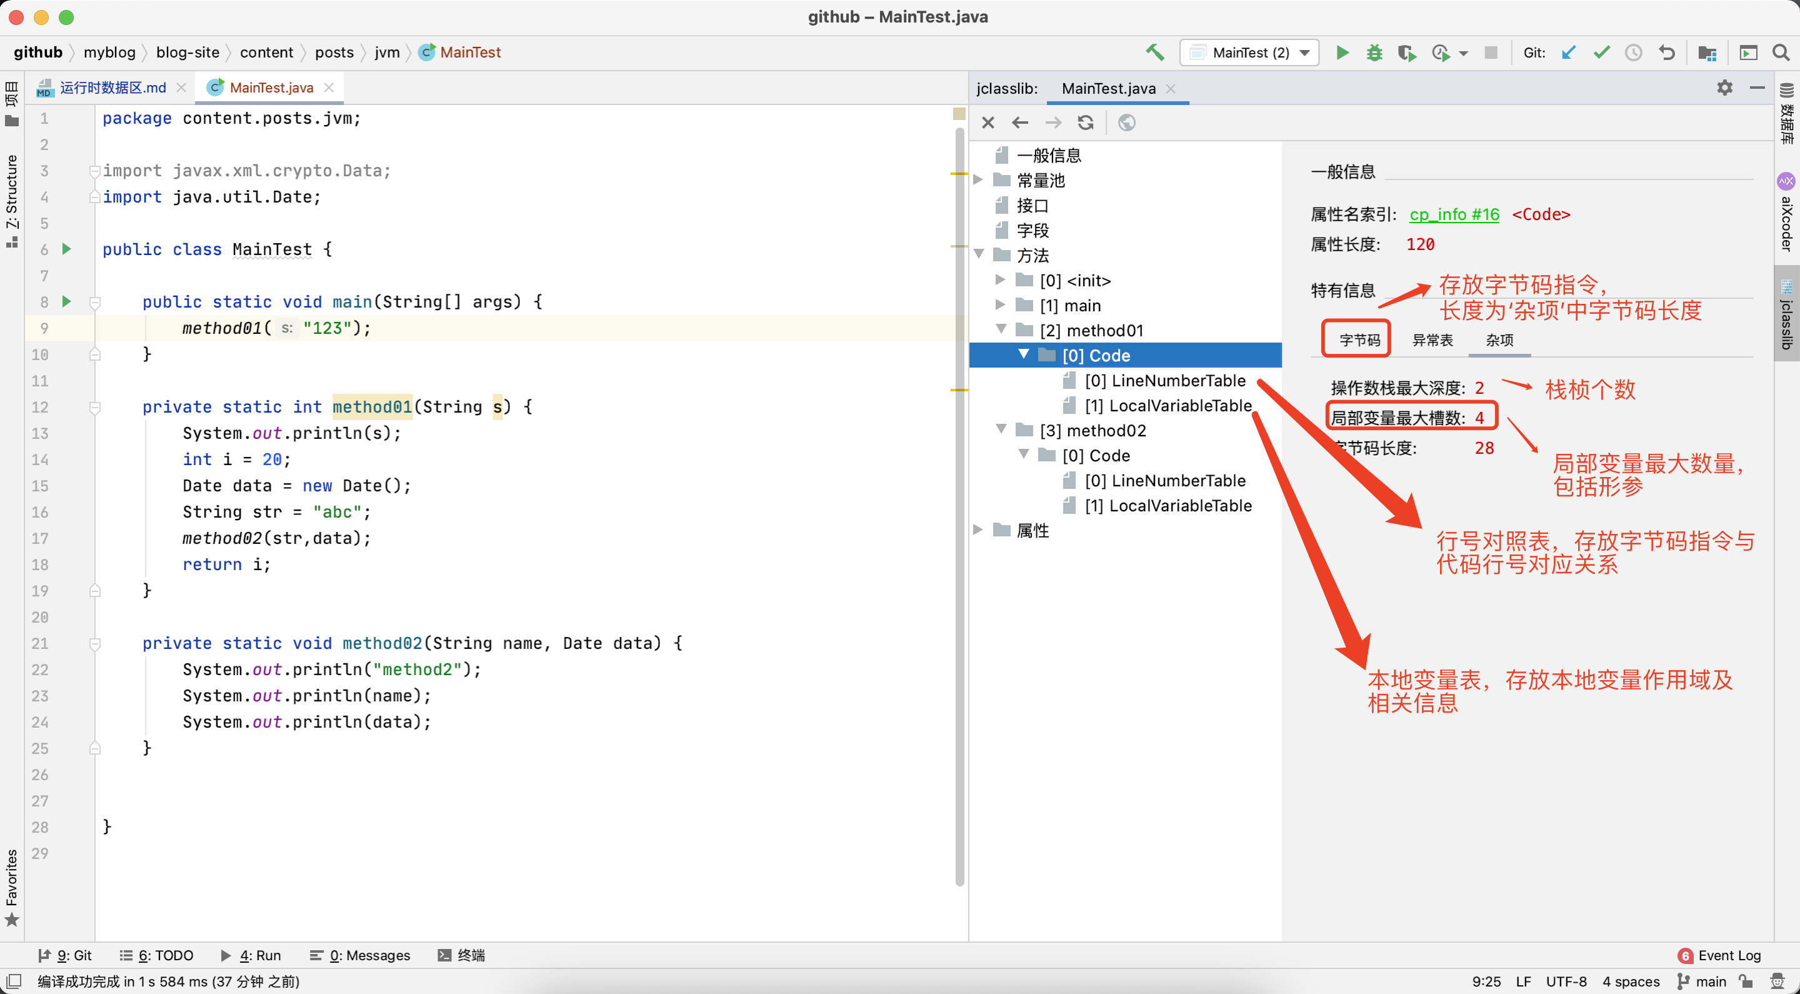1800x994 pixels.
Task: Expand the [0] <init> method node
Action: pos(1001,279)
